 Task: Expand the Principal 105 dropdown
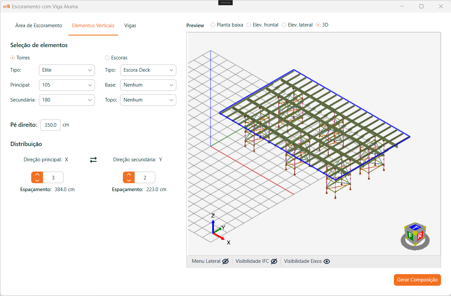click(x=67, y=85)
